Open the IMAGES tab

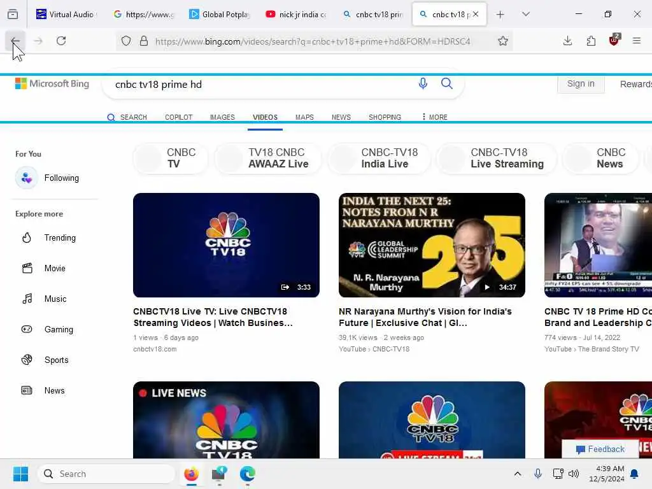[222, 117]
